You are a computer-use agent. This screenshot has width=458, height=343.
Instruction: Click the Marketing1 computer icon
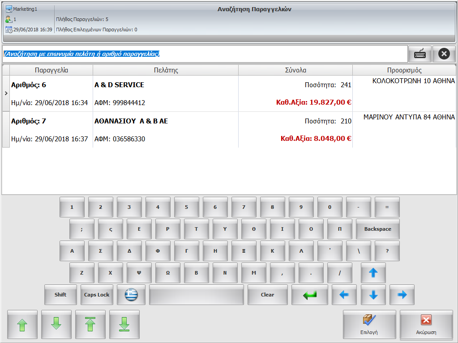point(9,9)
